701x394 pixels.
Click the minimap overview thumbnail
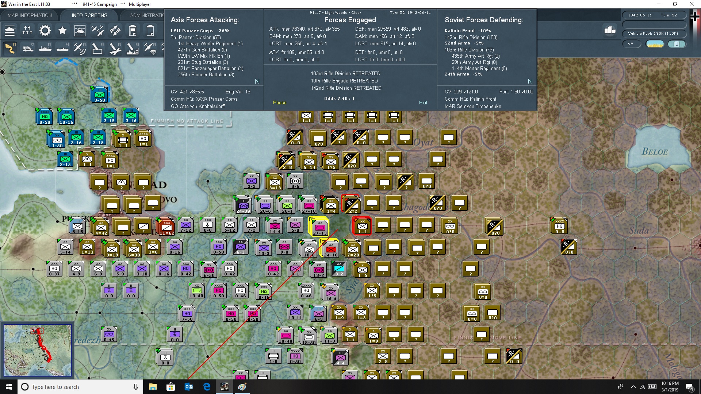[37, 350]
